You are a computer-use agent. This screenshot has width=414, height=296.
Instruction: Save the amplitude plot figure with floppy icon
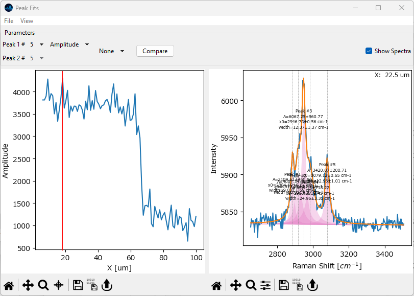78,285
